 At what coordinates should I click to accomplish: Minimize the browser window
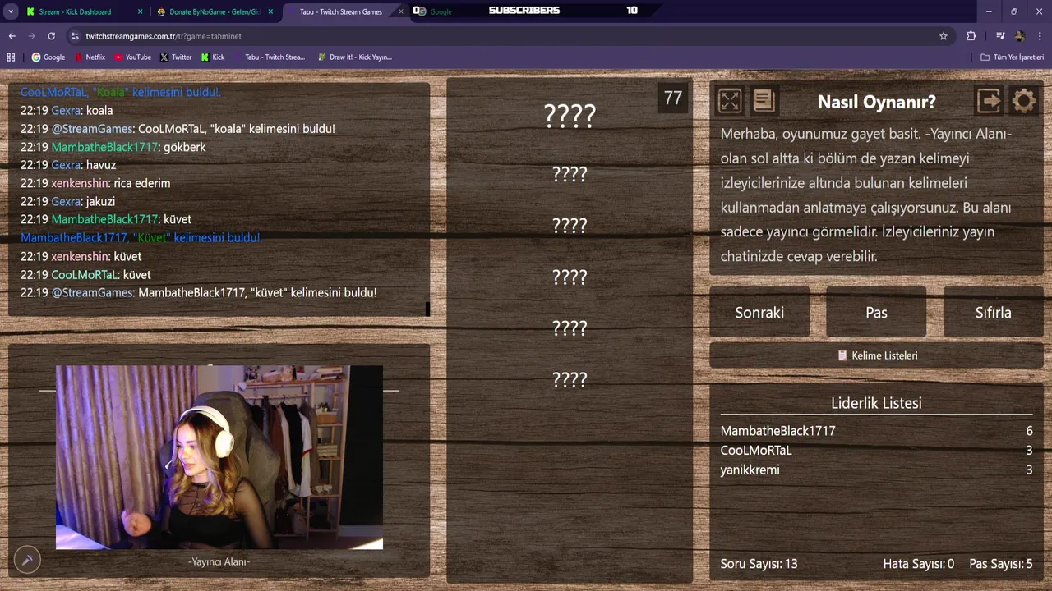pos(989,11)
